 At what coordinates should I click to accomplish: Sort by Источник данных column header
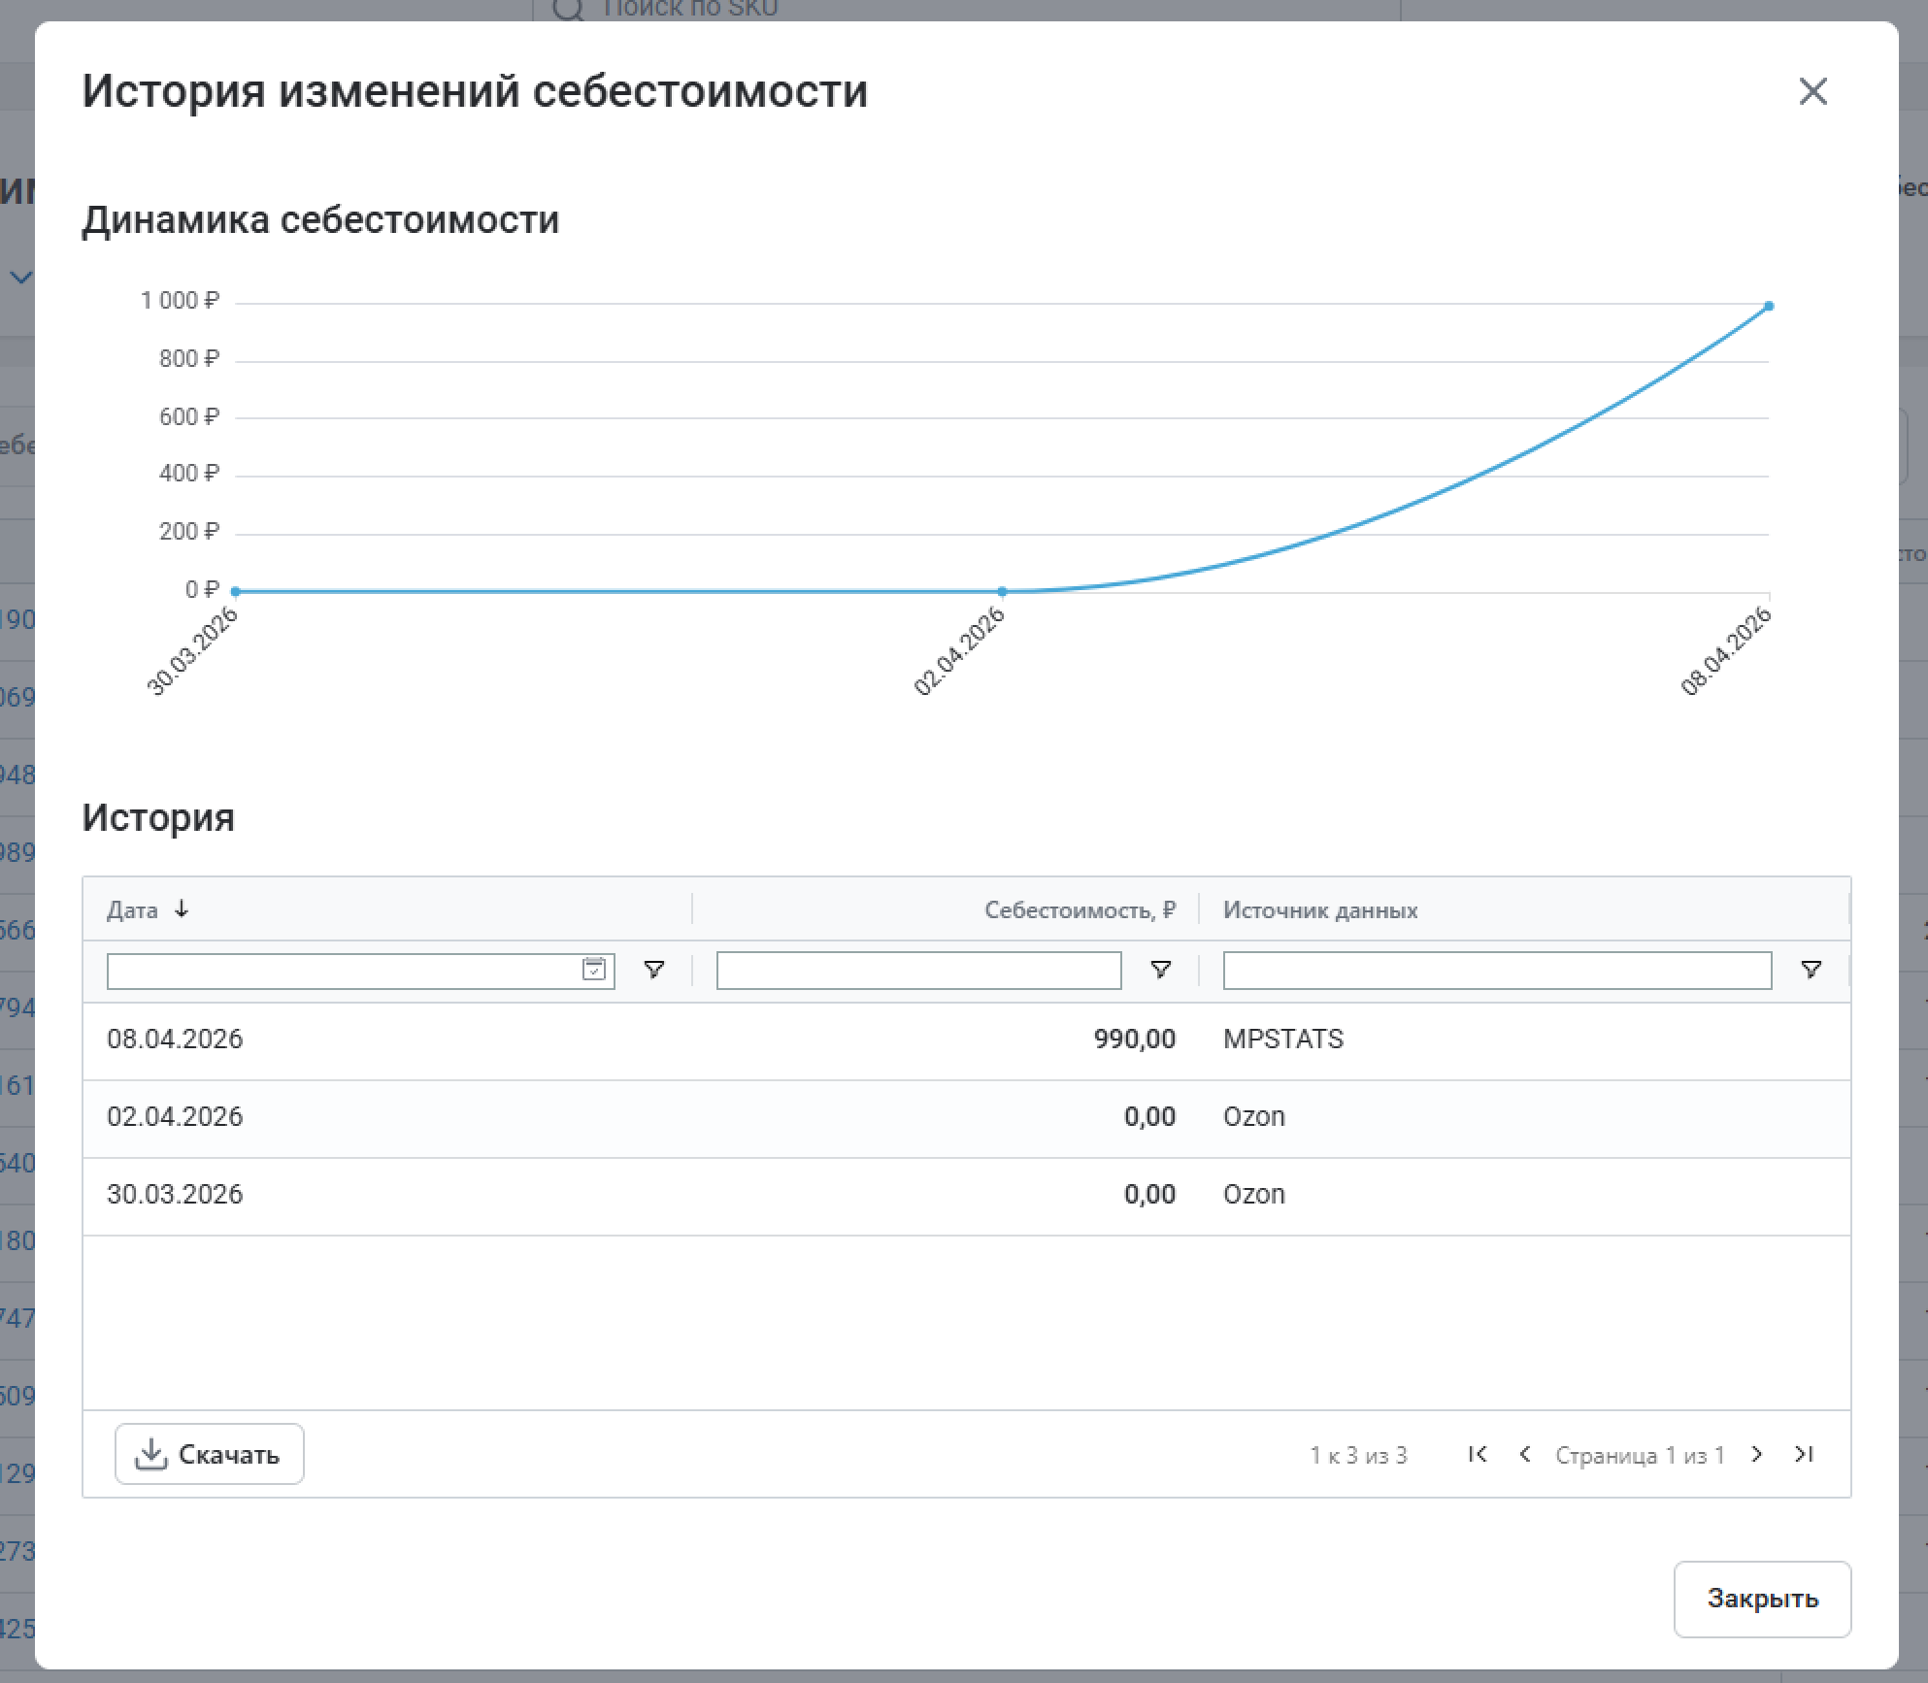[1319, 910]
